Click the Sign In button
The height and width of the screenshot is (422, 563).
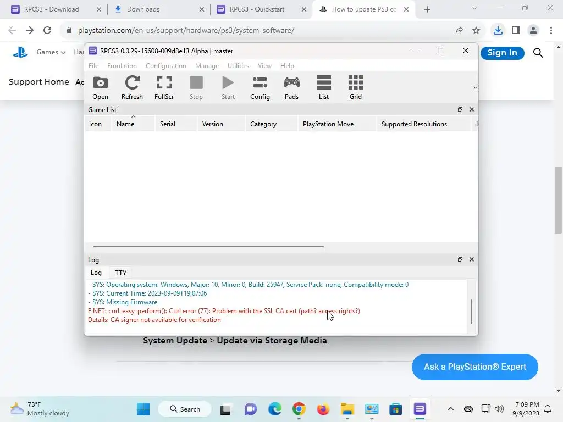tap(502, 53)
